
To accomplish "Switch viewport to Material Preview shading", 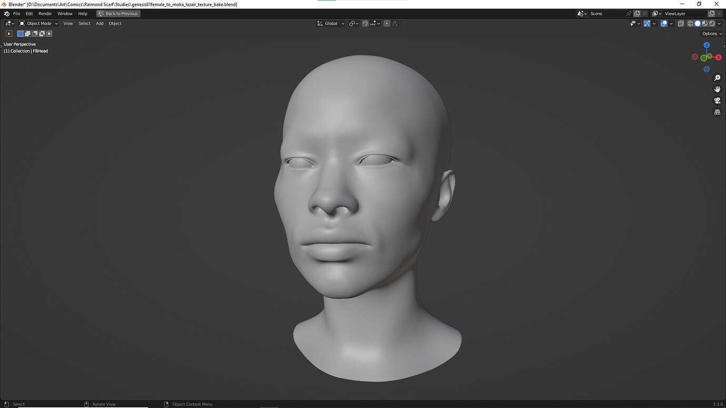I will (704, 23).
